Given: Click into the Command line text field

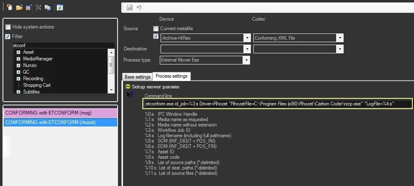Looking at the screenshot, I should (x=277, y=104).
